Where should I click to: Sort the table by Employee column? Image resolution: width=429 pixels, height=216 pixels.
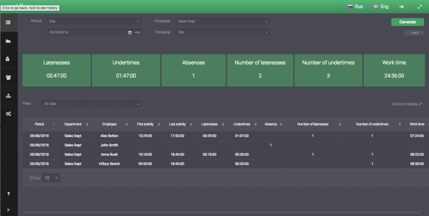coord(109,124)
